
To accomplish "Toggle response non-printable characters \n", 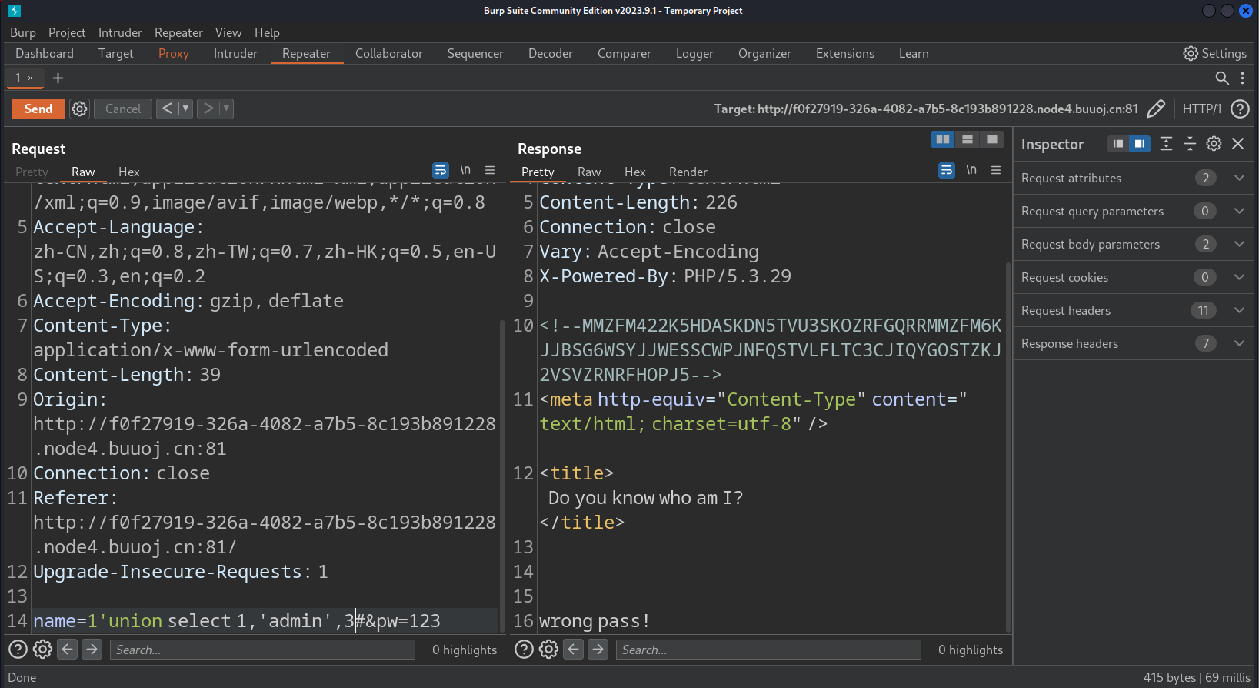I will (971, 170).
